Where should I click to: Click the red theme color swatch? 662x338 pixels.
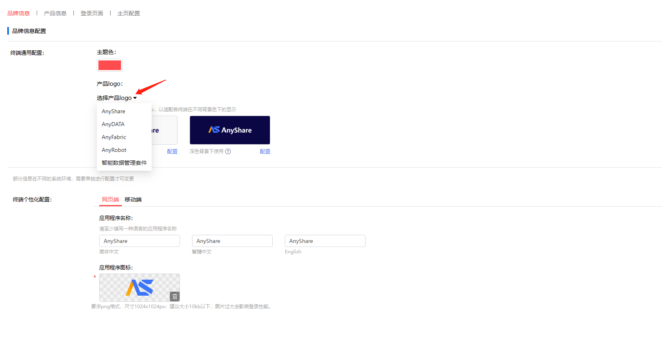click(x=110, y=65)
